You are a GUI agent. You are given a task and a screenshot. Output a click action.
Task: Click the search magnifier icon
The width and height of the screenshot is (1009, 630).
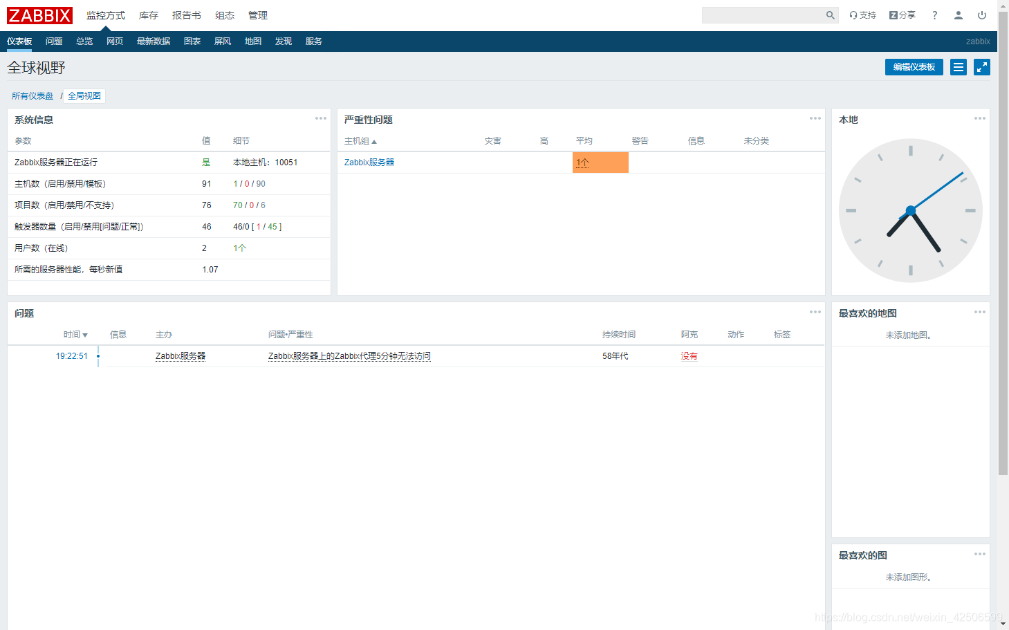point(830,15)
